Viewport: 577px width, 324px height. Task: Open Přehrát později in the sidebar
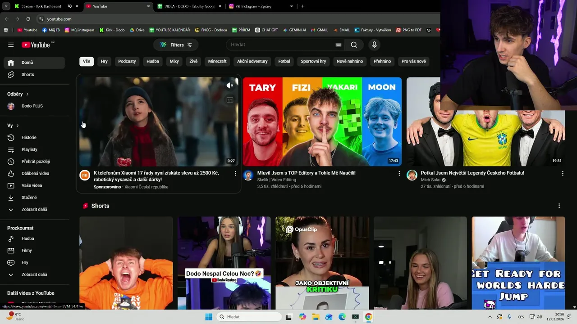click(34, 162)
